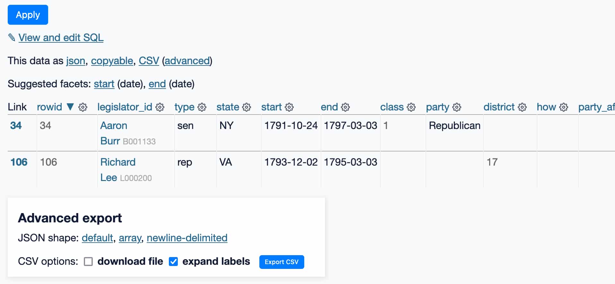Select the newline-delimited JSON shape
The image size is (615, 284).
[187, 238]
